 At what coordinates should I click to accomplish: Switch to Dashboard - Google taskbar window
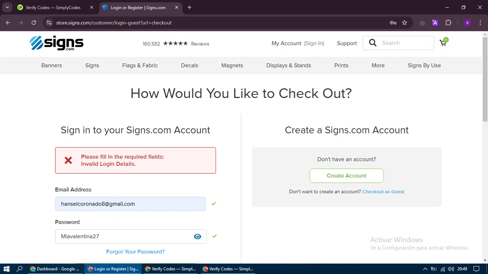56,269
